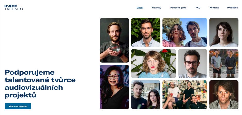Open the three men on couch photo
The width and height of the screenshot is (242, 115).
click(x=185, y=95)
